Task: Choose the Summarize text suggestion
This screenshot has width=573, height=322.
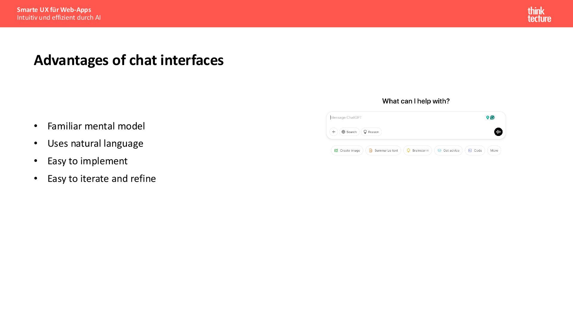Action: click(383, 151)
